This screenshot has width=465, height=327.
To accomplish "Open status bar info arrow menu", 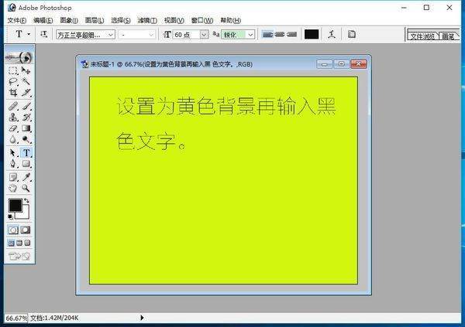I will 142,318.
